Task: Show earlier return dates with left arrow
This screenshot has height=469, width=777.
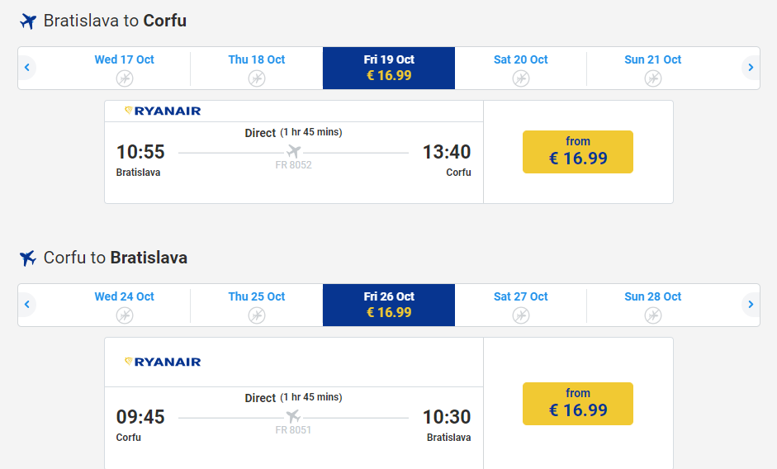Action: [27, 305]
